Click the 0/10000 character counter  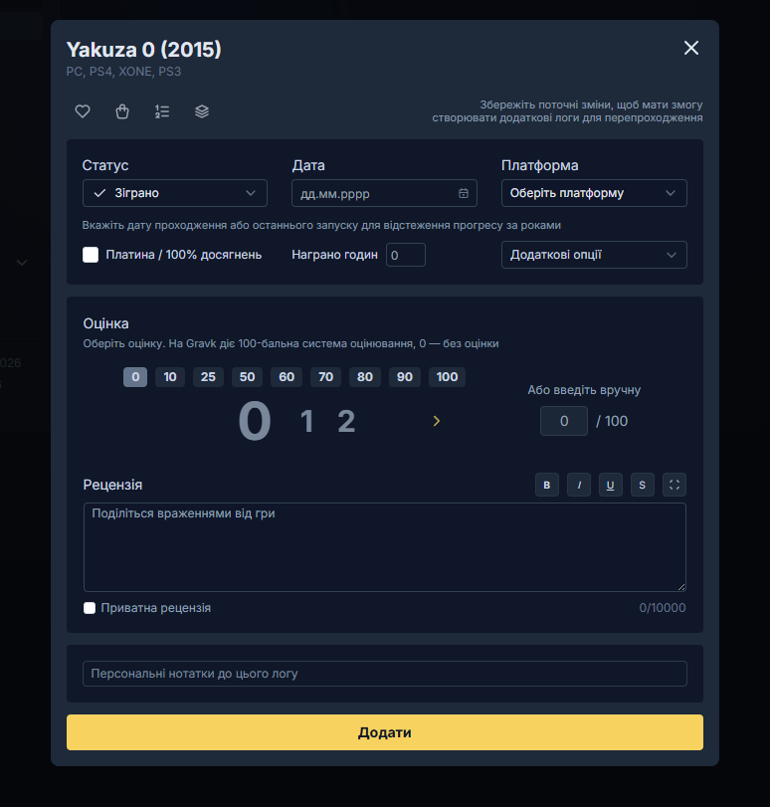coord(662,608)
